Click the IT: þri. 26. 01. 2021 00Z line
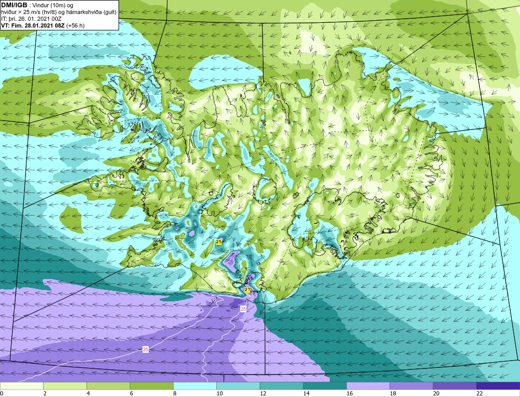 [x=31, y=19]
